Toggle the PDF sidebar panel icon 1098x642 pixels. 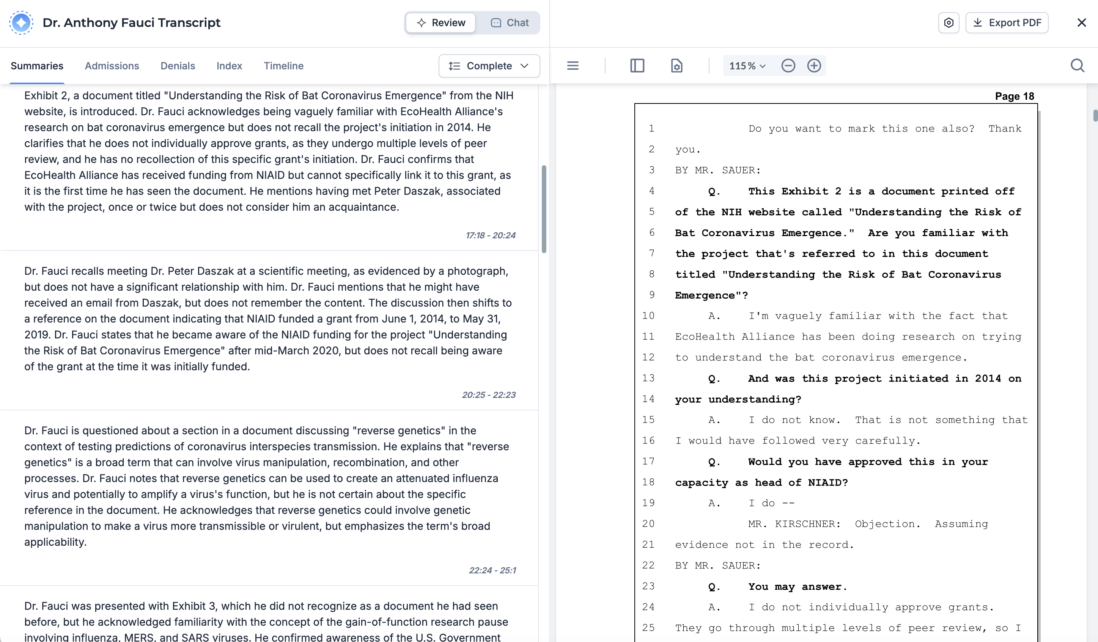pos(637,66)
